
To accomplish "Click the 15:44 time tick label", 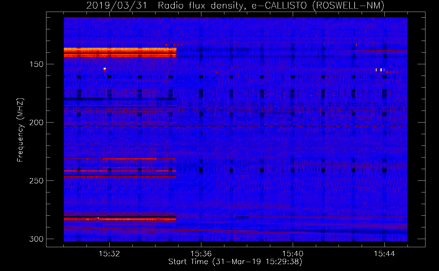I will coord(384,254).
